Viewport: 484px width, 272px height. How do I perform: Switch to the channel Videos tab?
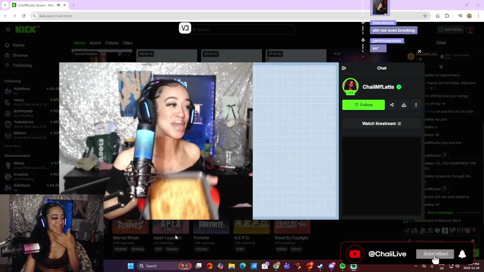112,43
